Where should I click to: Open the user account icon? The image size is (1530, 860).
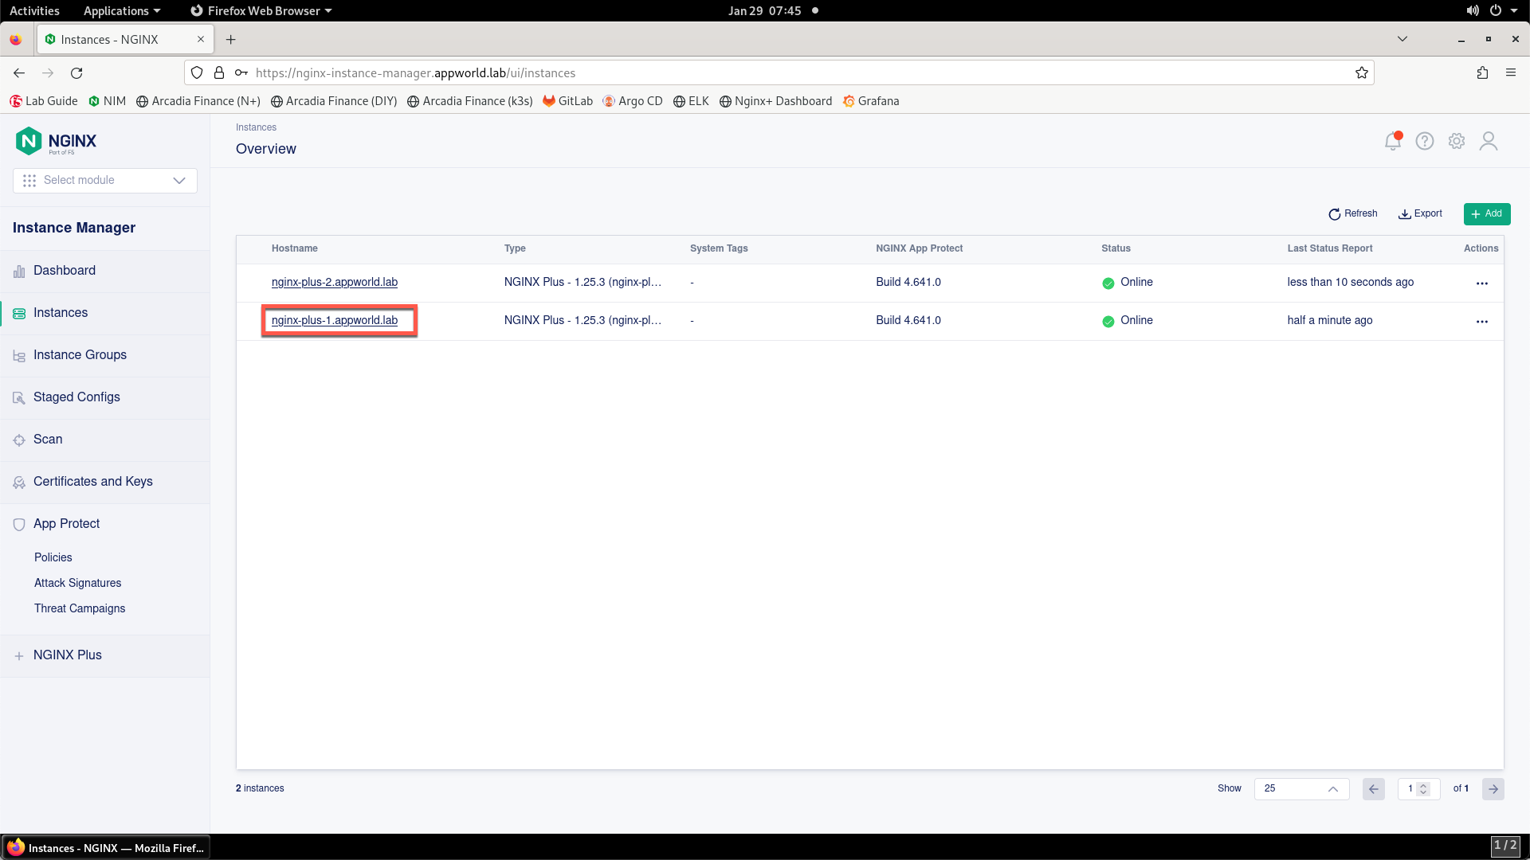click(x=1489, y=141)
